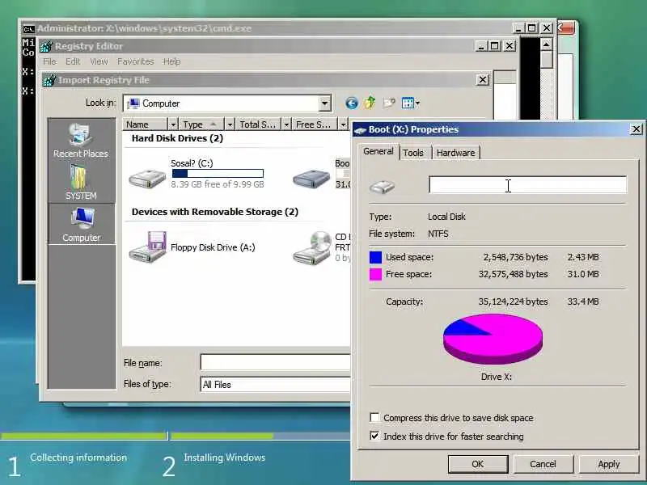
Task: Open the SYSTEM folder shortcut in sidebar
Action: tap(81, 182)
